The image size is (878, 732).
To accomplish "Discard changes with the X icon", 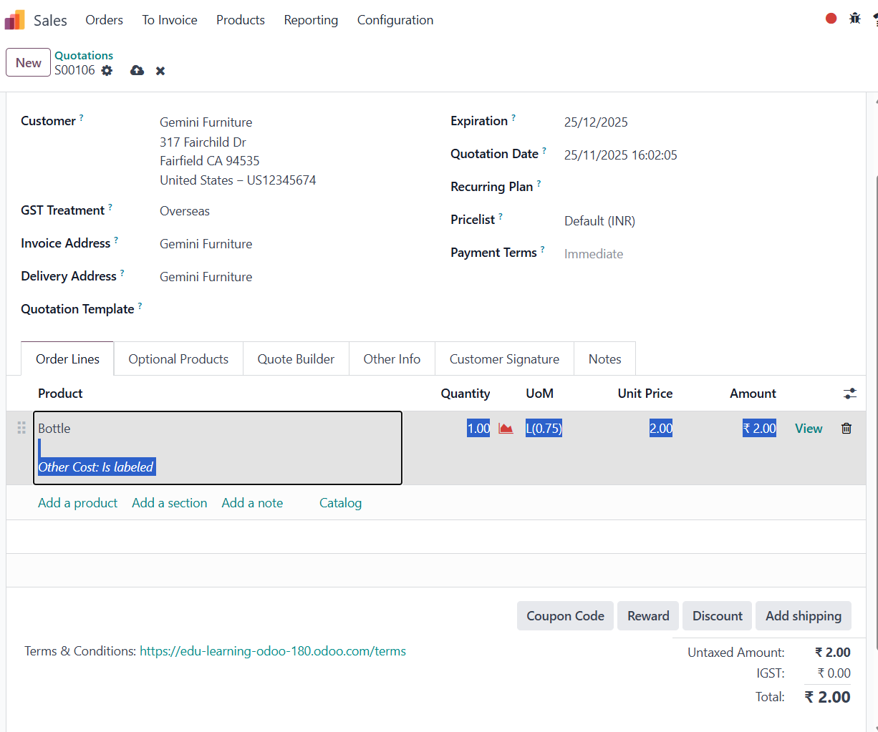I will tap(160, 71).
